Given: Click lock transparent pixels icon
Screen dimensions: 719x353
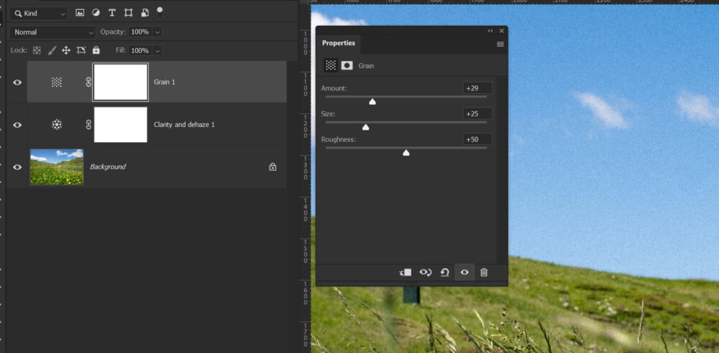Looking at the screenshot, I should (x=37, y=50).
